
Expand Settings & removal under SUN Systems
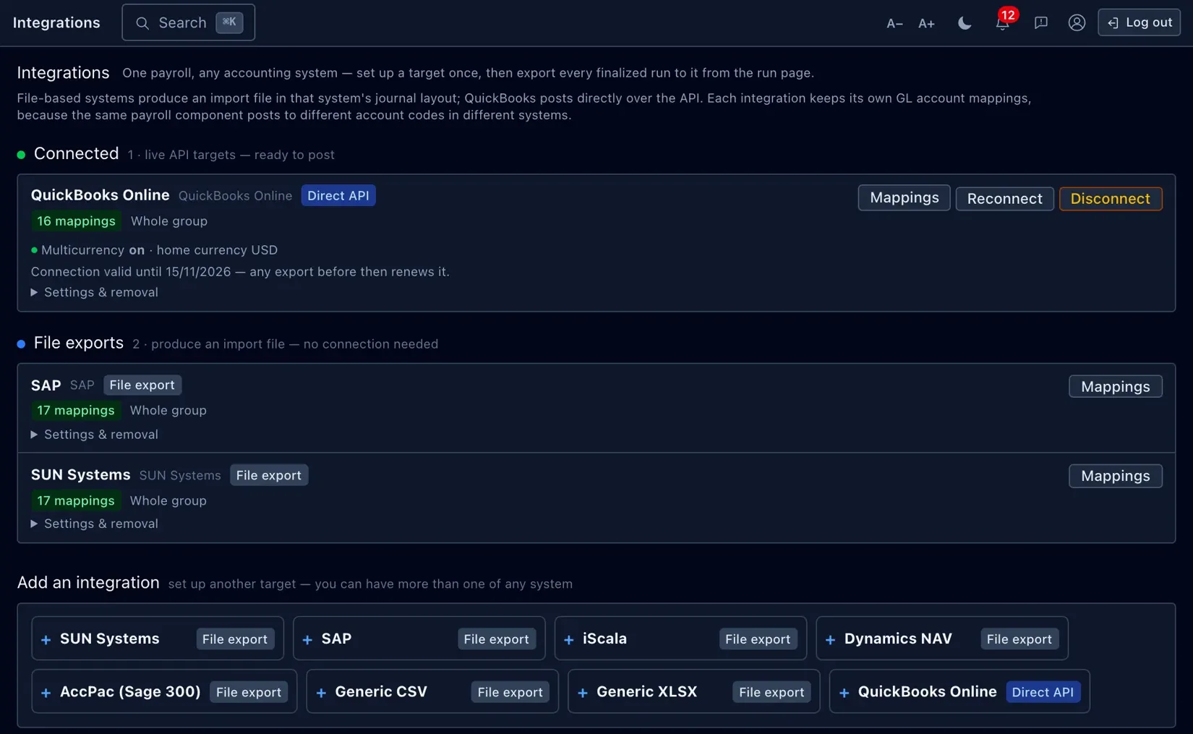point(95,524)
